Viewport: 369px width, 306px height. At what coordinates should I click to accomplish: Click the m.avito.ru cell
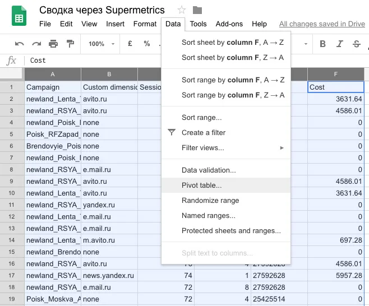(x=109, y=240)
